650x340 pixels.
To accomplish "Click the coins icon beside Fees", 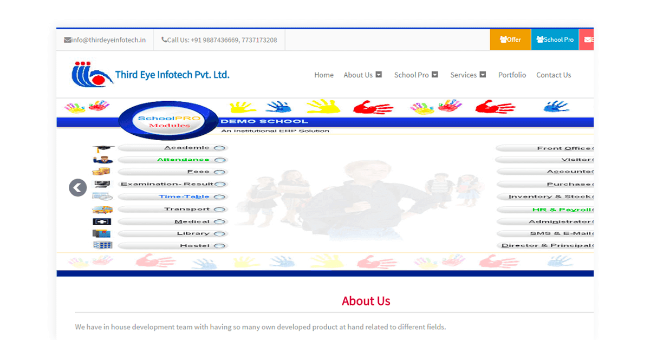I will [102, 172].
